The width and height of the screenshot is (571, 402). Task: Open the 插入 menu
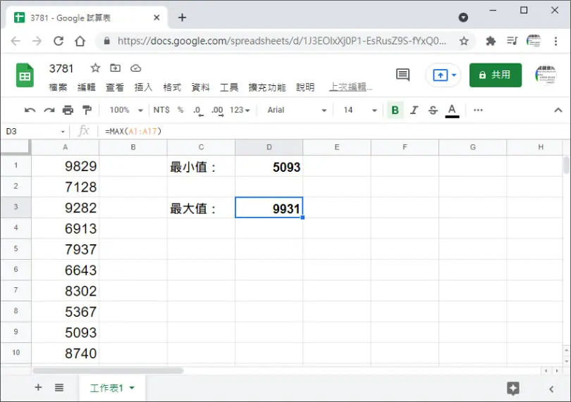pyautogui.click(x=143, y=87)
